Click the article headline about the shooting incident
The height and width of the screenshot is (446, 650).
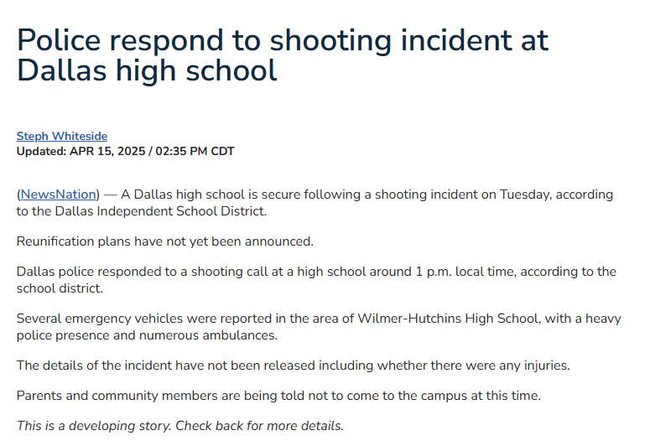[x=283, y=54]
